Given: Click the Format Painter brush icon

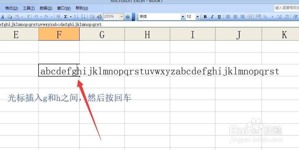Looking at the screenshot, I should tap(28, 17).
